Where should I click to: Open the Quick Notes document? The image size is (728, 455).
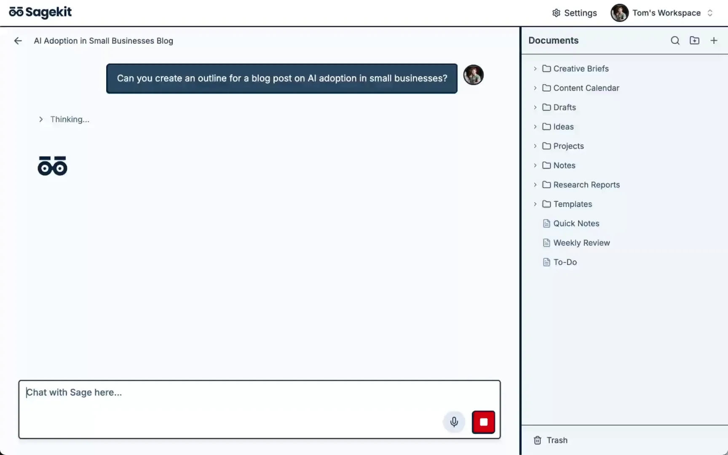point(576,224)
